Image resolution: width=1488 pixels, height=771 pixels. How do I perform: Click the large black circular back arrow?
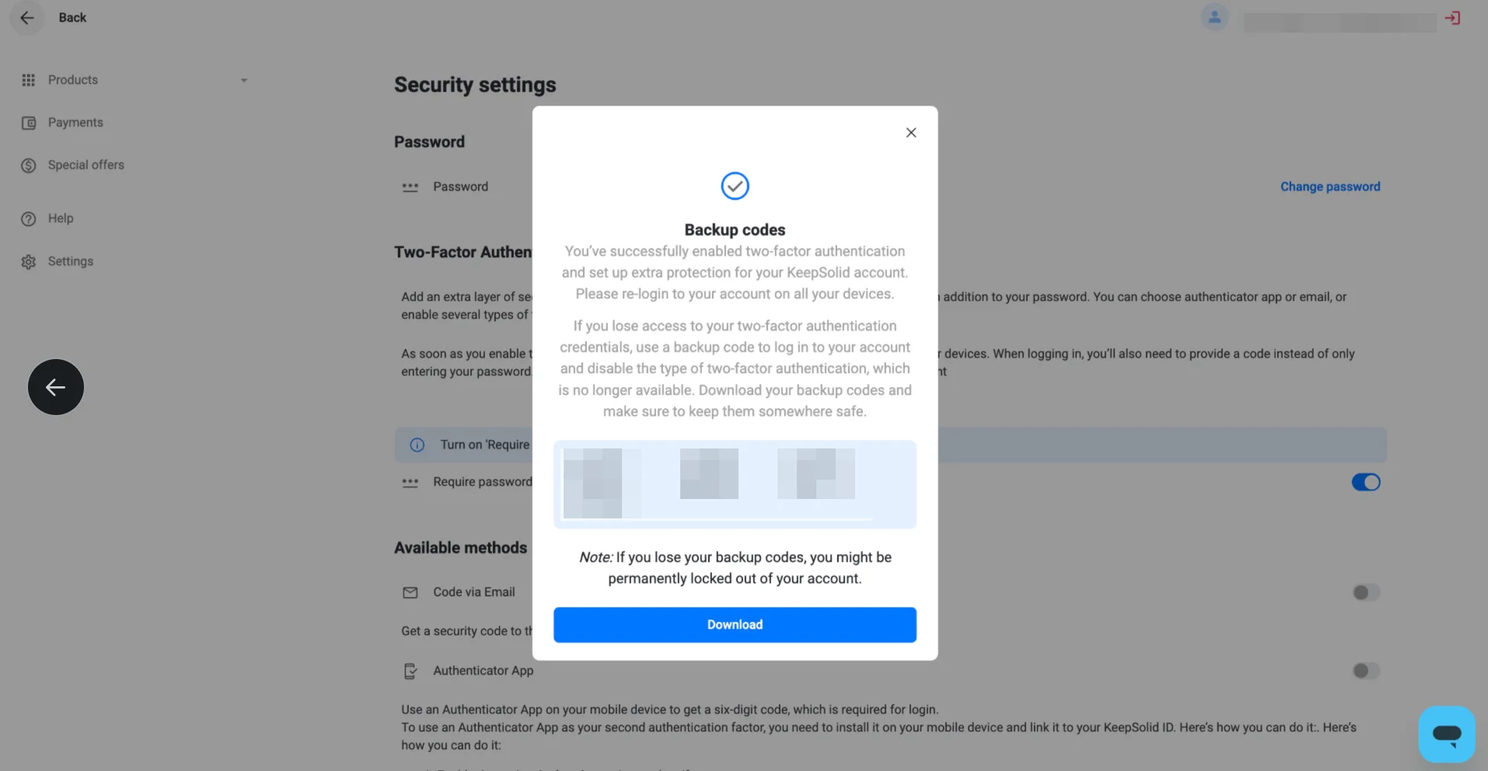pos(56,387)
